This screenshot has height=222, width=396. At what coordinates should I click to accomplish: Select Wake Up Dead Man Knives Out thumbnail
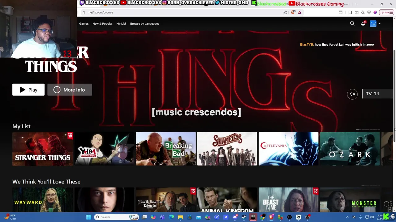coord(166,200)
